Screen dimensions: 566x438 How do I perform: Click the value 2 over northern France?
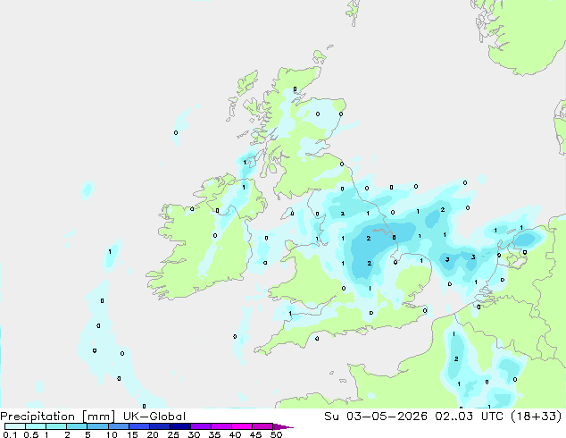coord(456,358)
